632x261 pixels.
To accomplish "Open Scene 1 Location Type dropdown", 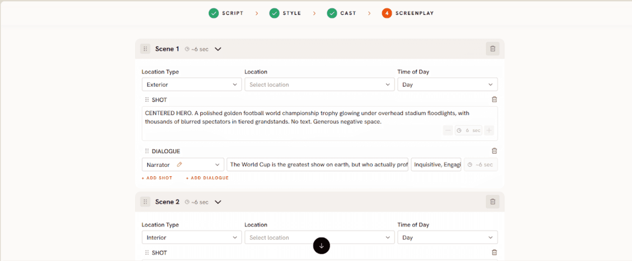I will (x=192, y=84).
